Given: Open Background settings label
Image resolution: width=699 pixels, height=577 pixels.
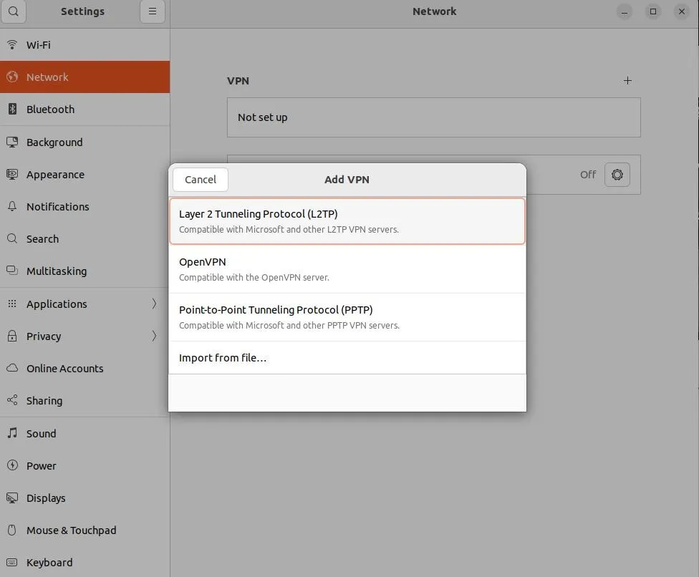Looking at the screenshot, I should pos(54,142).
